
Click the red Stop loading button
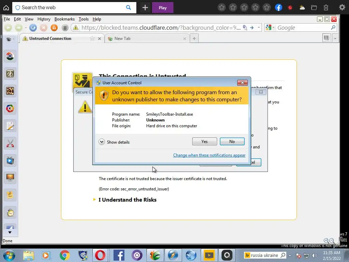pyautogui.click(x=44, y=28)
